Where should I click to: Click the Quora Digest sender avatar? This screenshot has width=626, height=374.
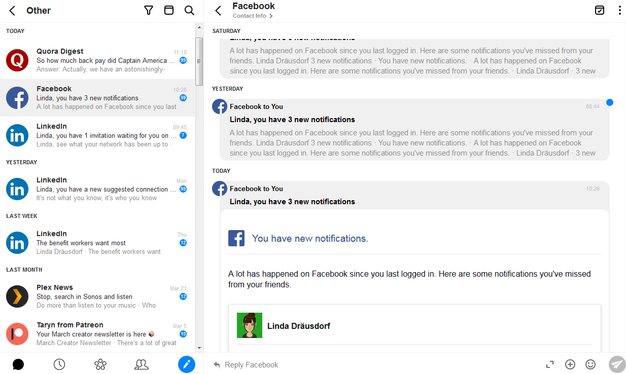(x=17, y=60)
